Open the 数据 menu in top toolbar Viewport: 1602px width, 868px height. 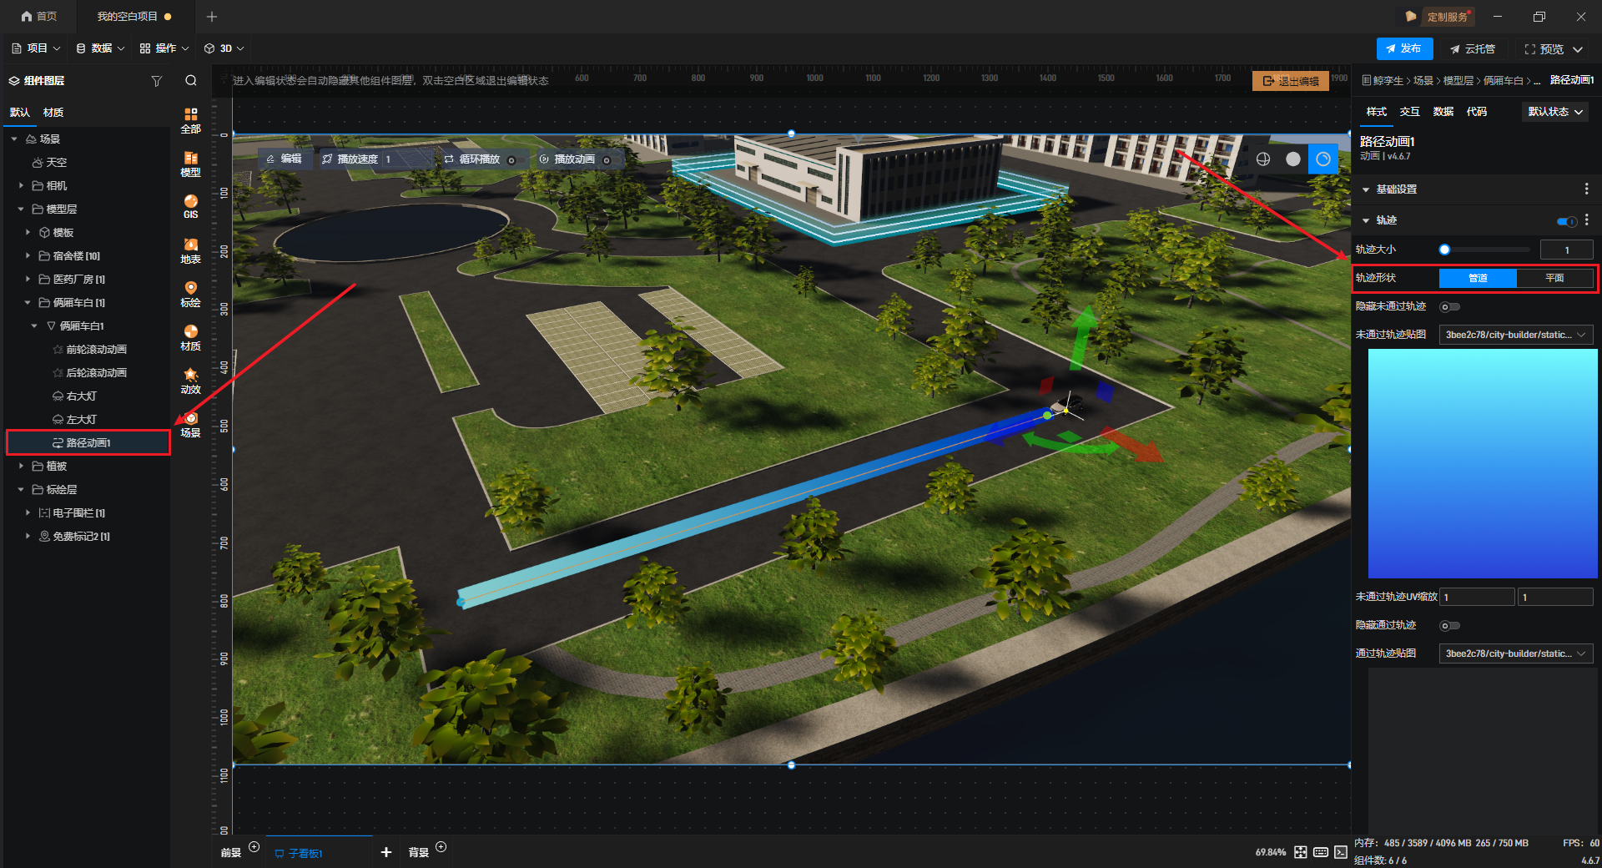click(100, 48)
